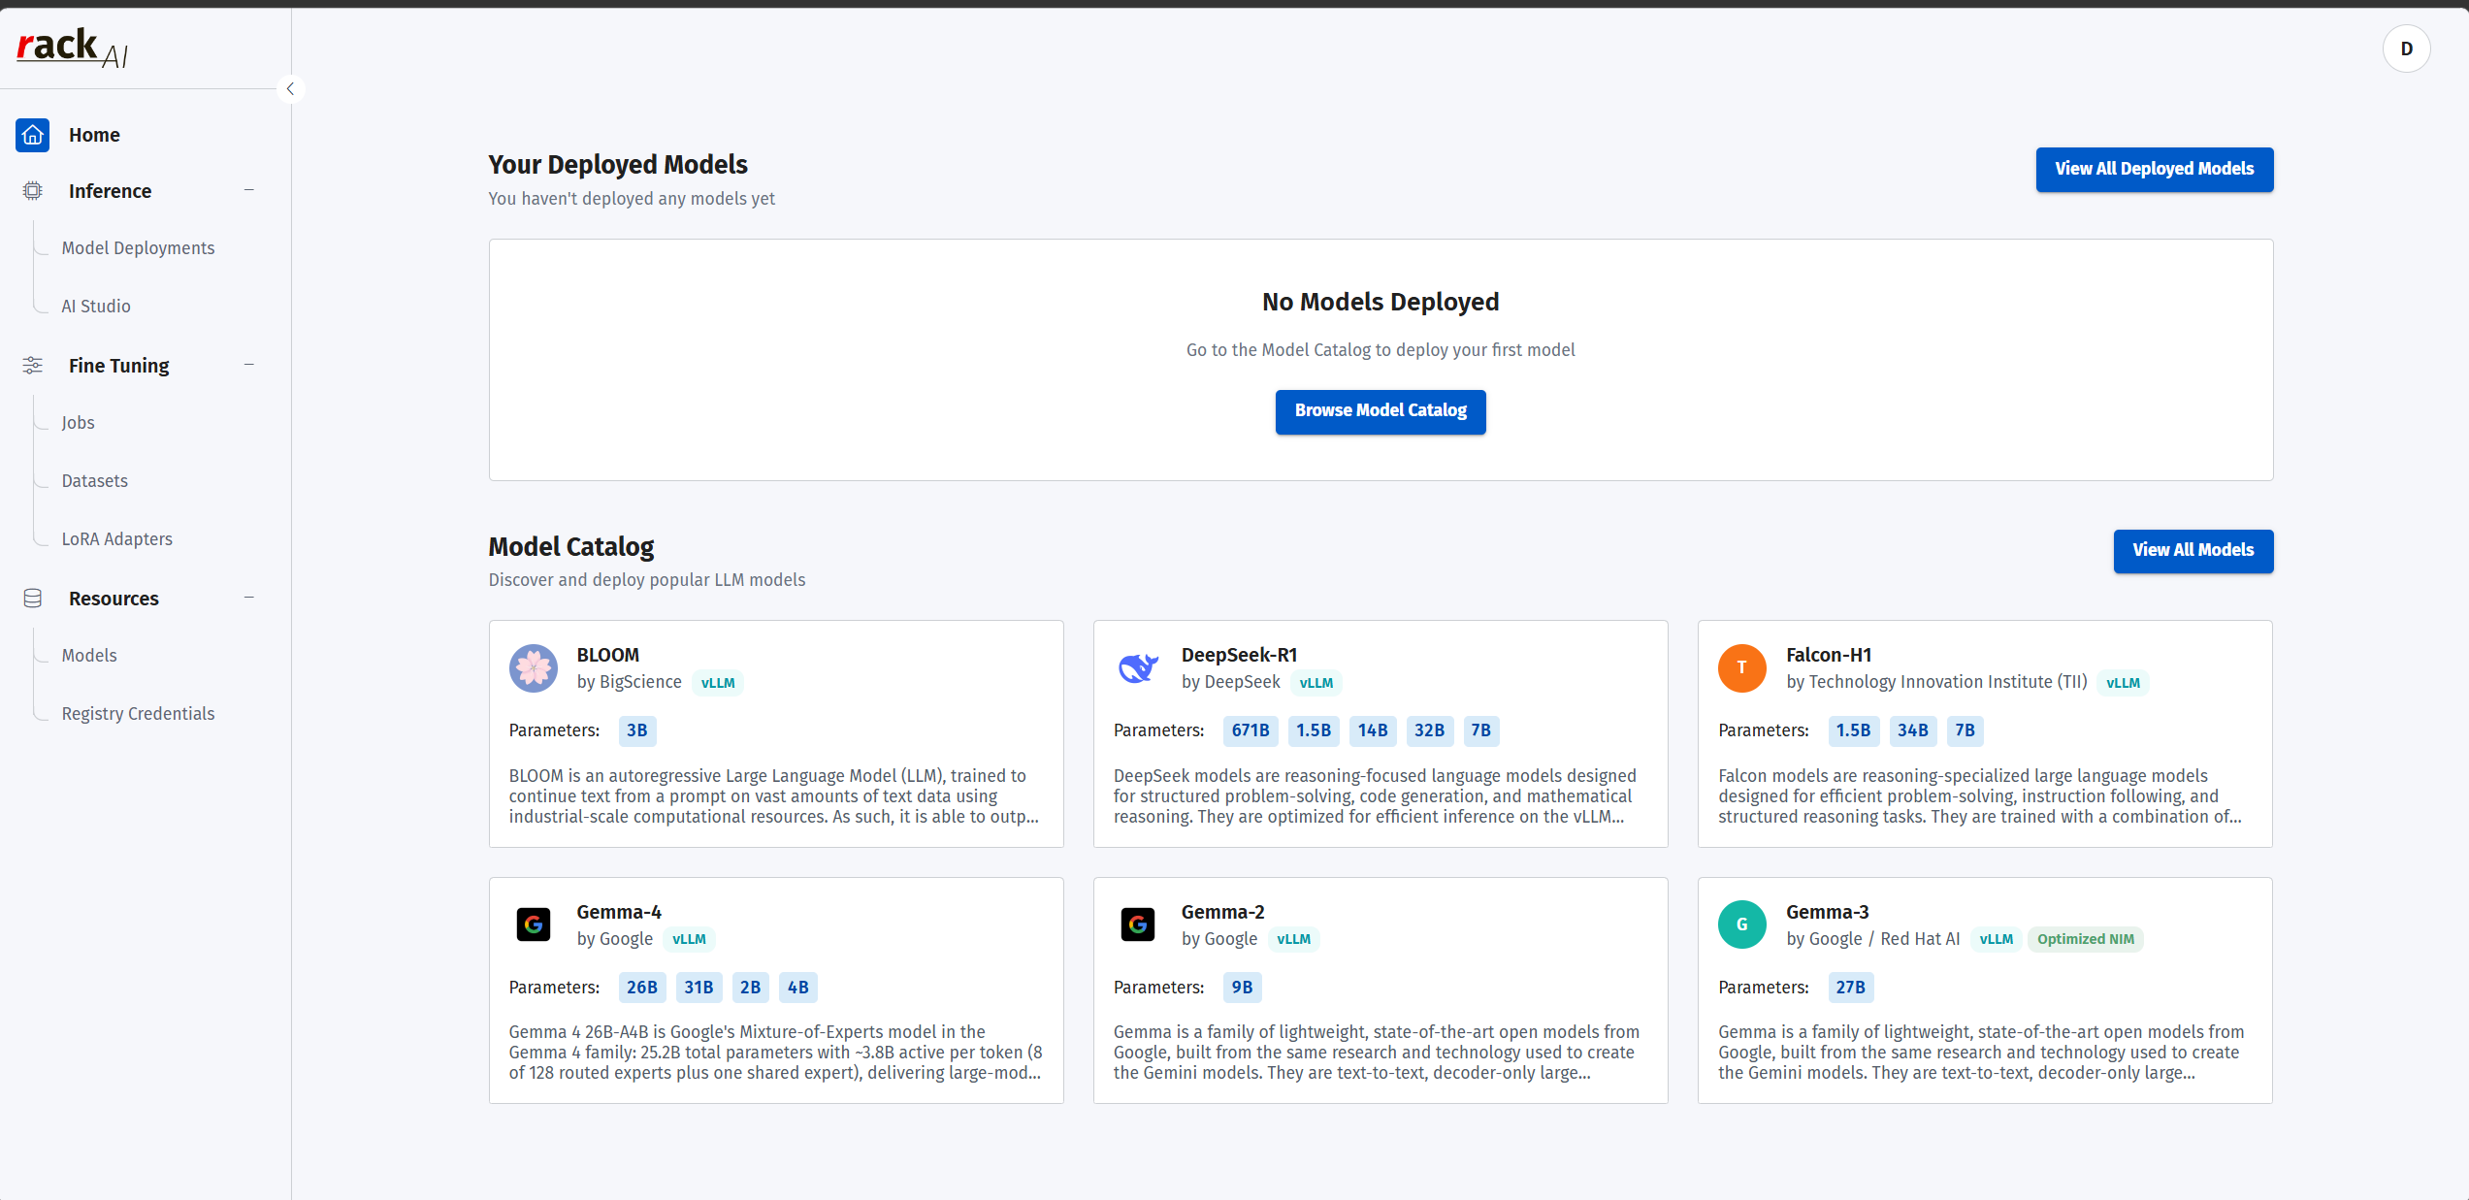
Task: Select Falcon-H1 34B parameter chip
Action: [x=1912, y=730]
